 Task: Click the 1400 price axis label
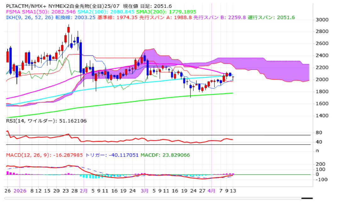pyautogui.click(x=322, y=115)
